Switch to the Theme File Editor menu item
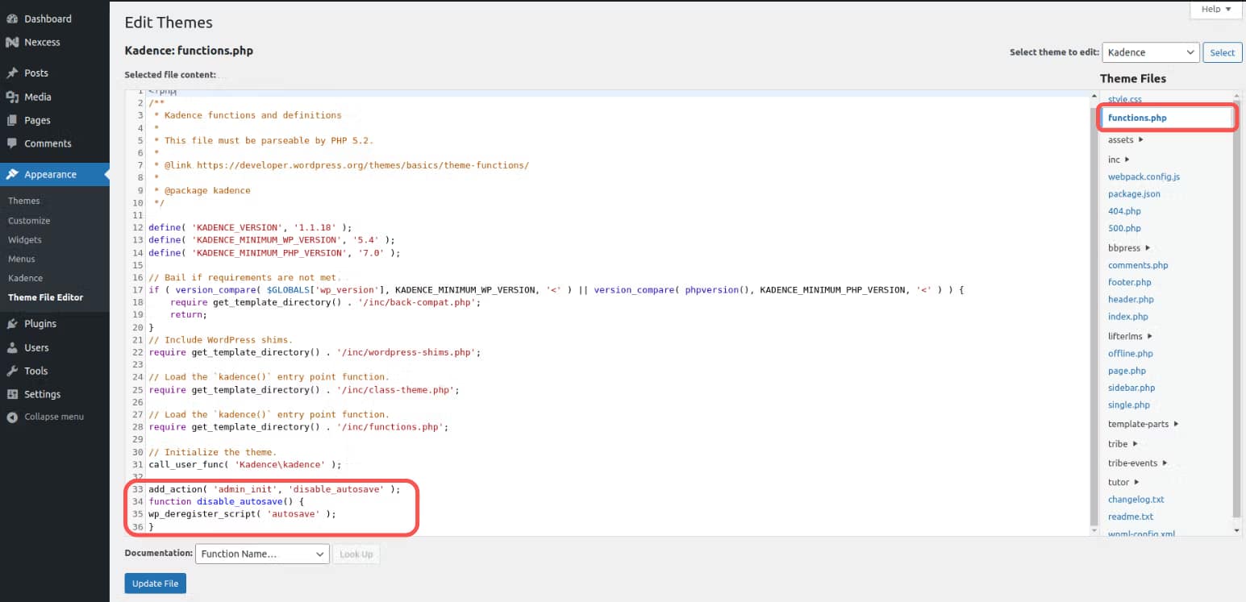1246x602 pixels. click(x=45, y=297)
